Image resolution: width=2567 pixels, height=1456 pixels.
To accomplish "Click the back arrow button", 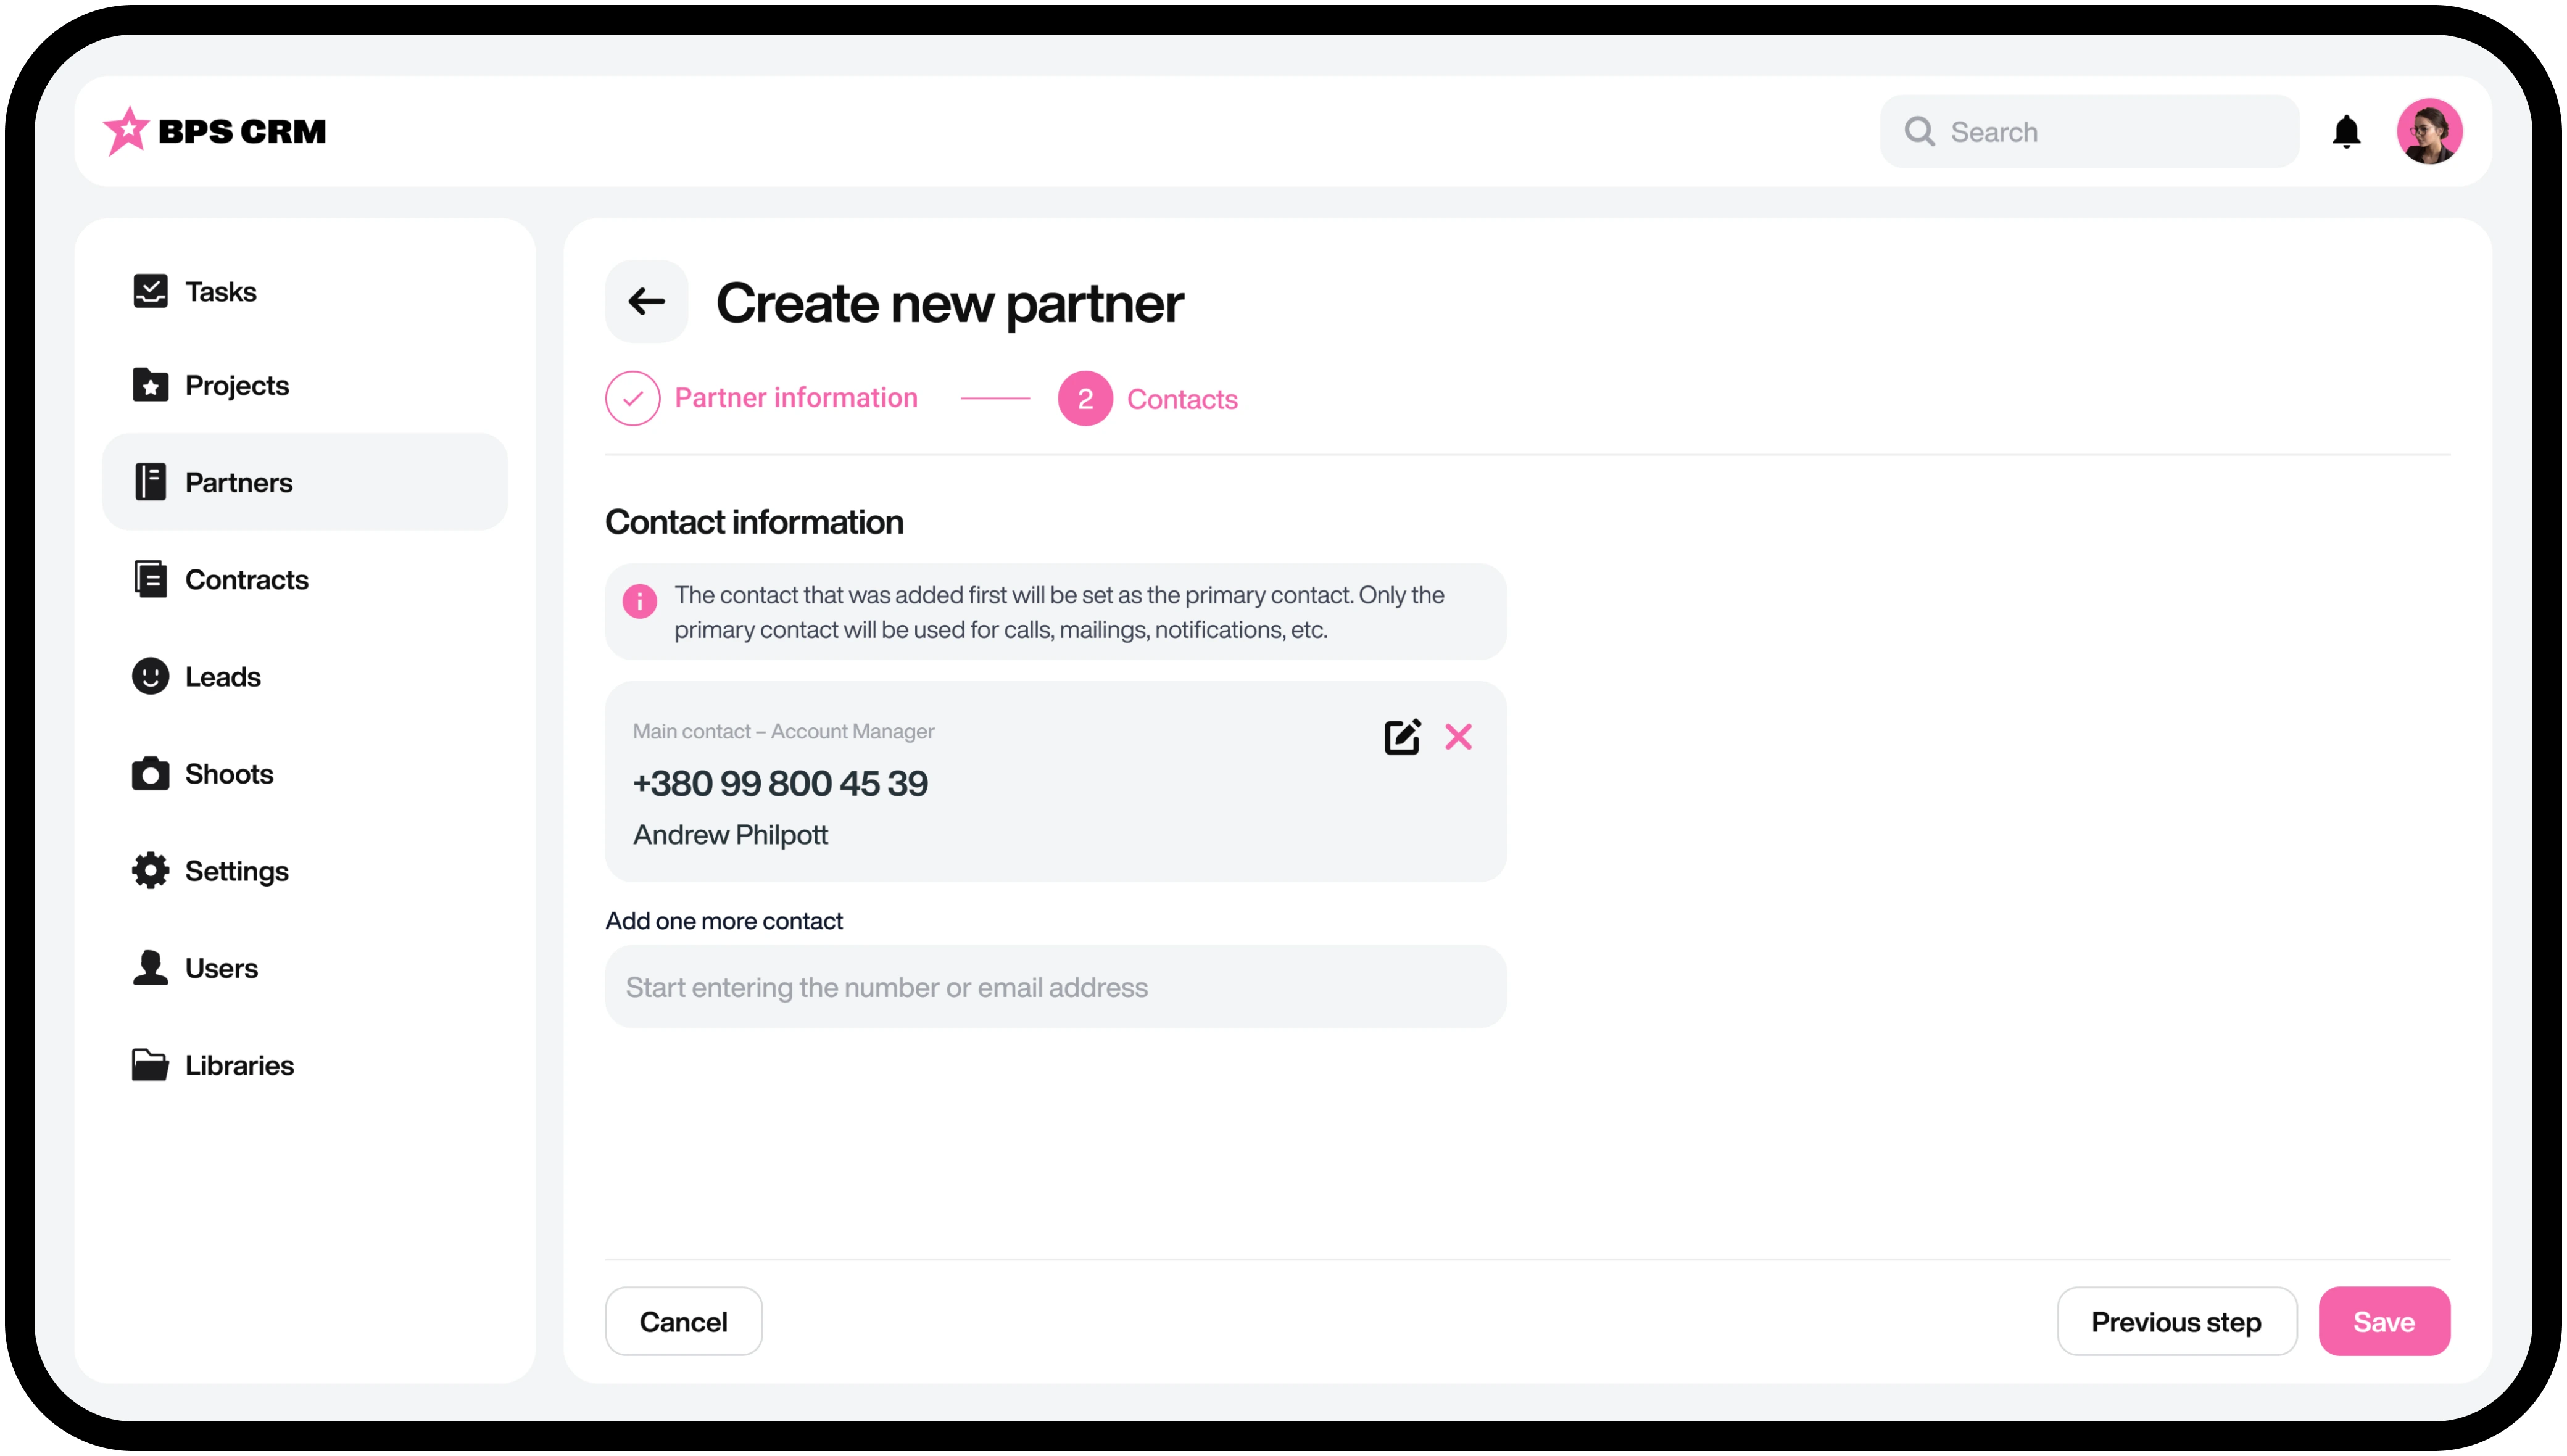I will 646,301.
